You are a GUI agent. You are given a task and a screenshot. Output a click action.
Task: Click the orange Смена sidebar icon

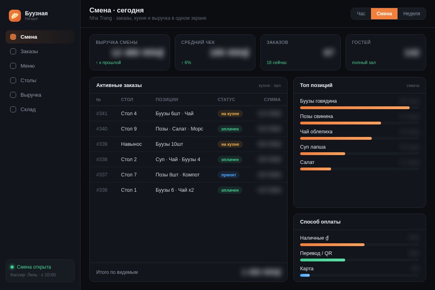point(13,37)
